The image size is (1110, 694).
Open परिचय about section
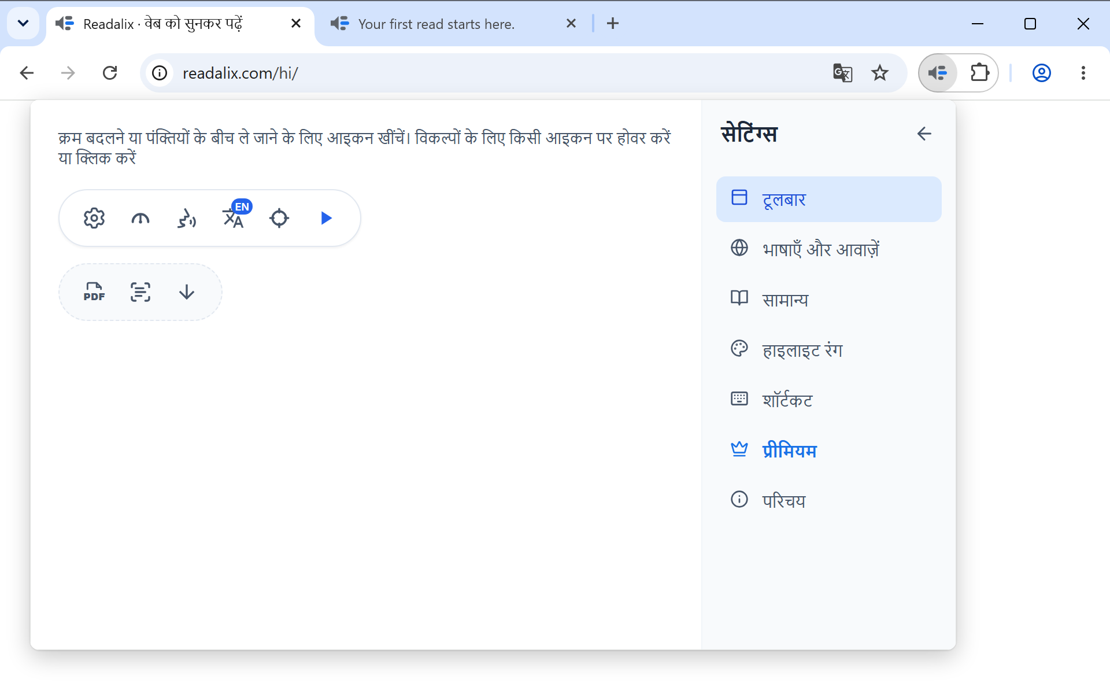point(828,501)
